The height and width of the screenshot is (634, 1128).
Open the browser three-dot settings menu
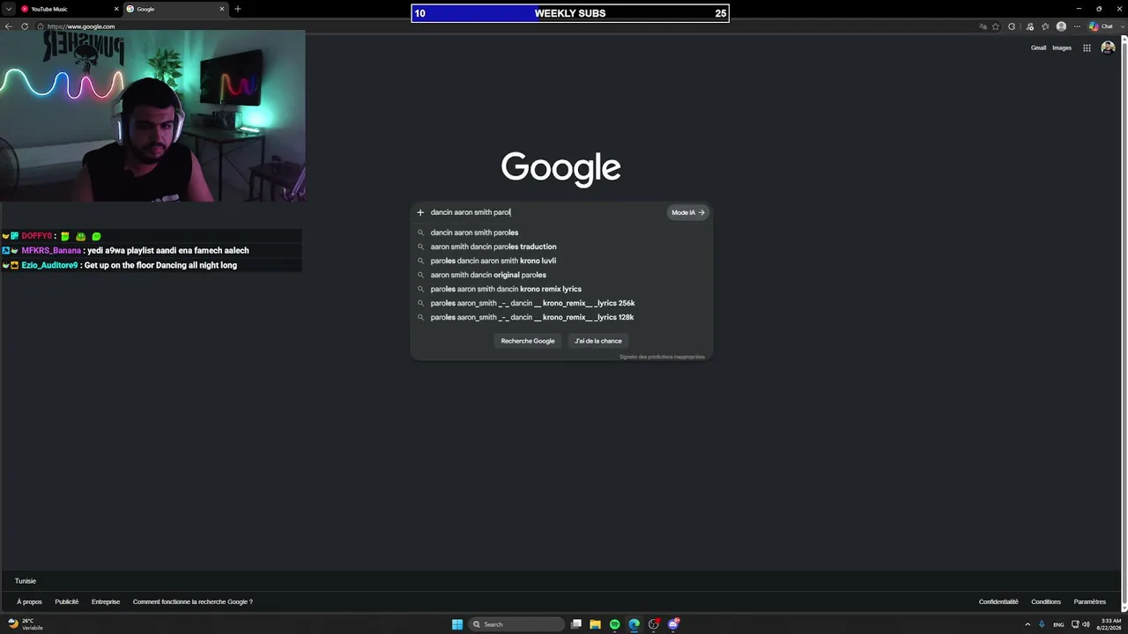1077,26
